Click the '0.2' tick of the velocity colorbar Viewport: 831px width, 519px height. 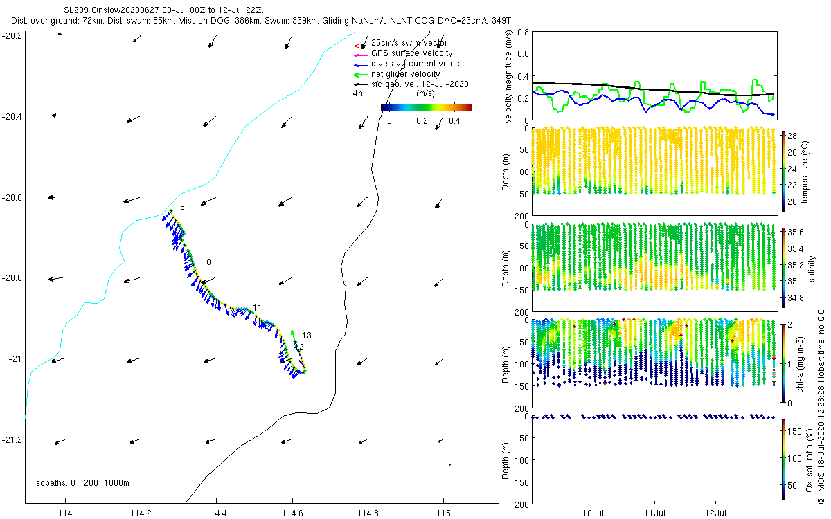[x=421, y=121]
